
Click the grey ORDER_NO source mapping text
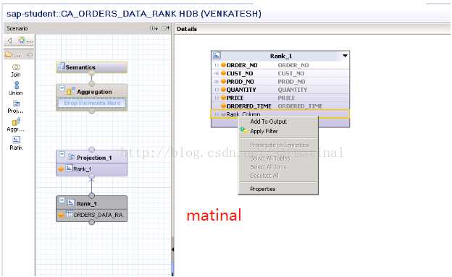tap(293, 65)
